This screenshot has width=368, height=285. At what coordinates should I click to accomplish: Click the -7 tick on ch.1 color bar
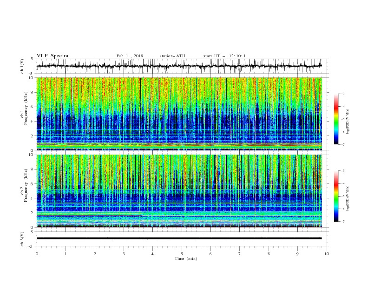pos(342,144)
